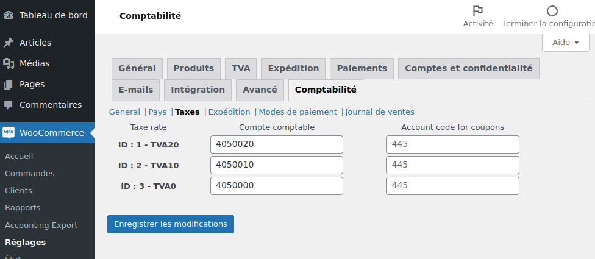Go to the Journal de ventes section
Viewport: 595px width, 259px height.
point(380,112)
